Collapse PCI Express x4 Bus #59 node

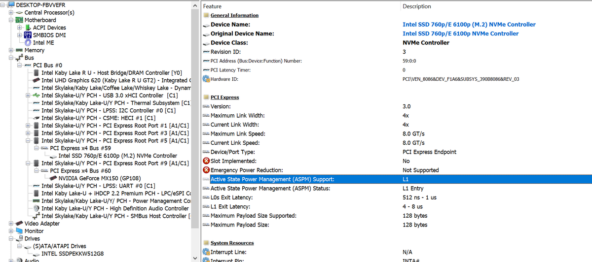37,148
